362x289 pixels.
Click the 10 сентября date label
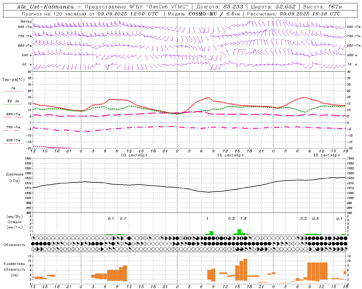click(134, 155)
